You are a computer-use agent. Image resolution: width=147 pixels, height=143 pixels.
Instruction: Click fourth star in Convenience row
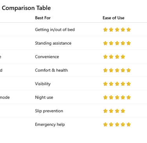(123, 57)
